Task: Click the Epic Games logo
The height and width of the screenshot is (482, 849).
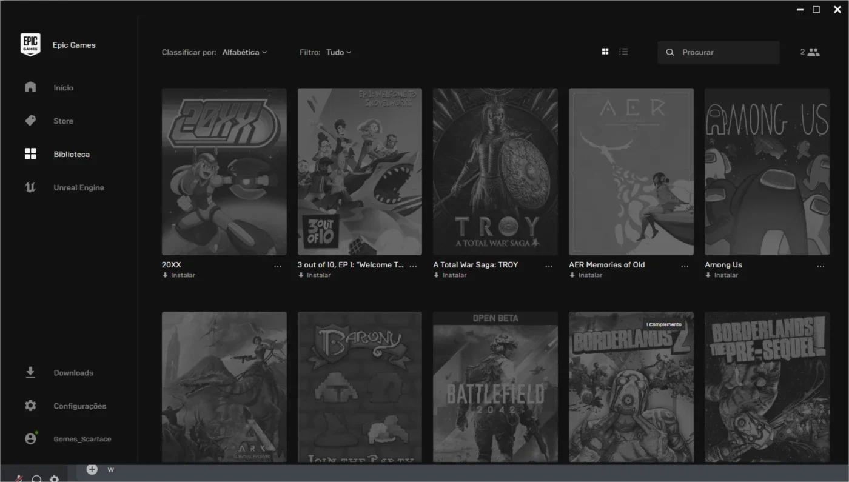Action: (30, 45)
